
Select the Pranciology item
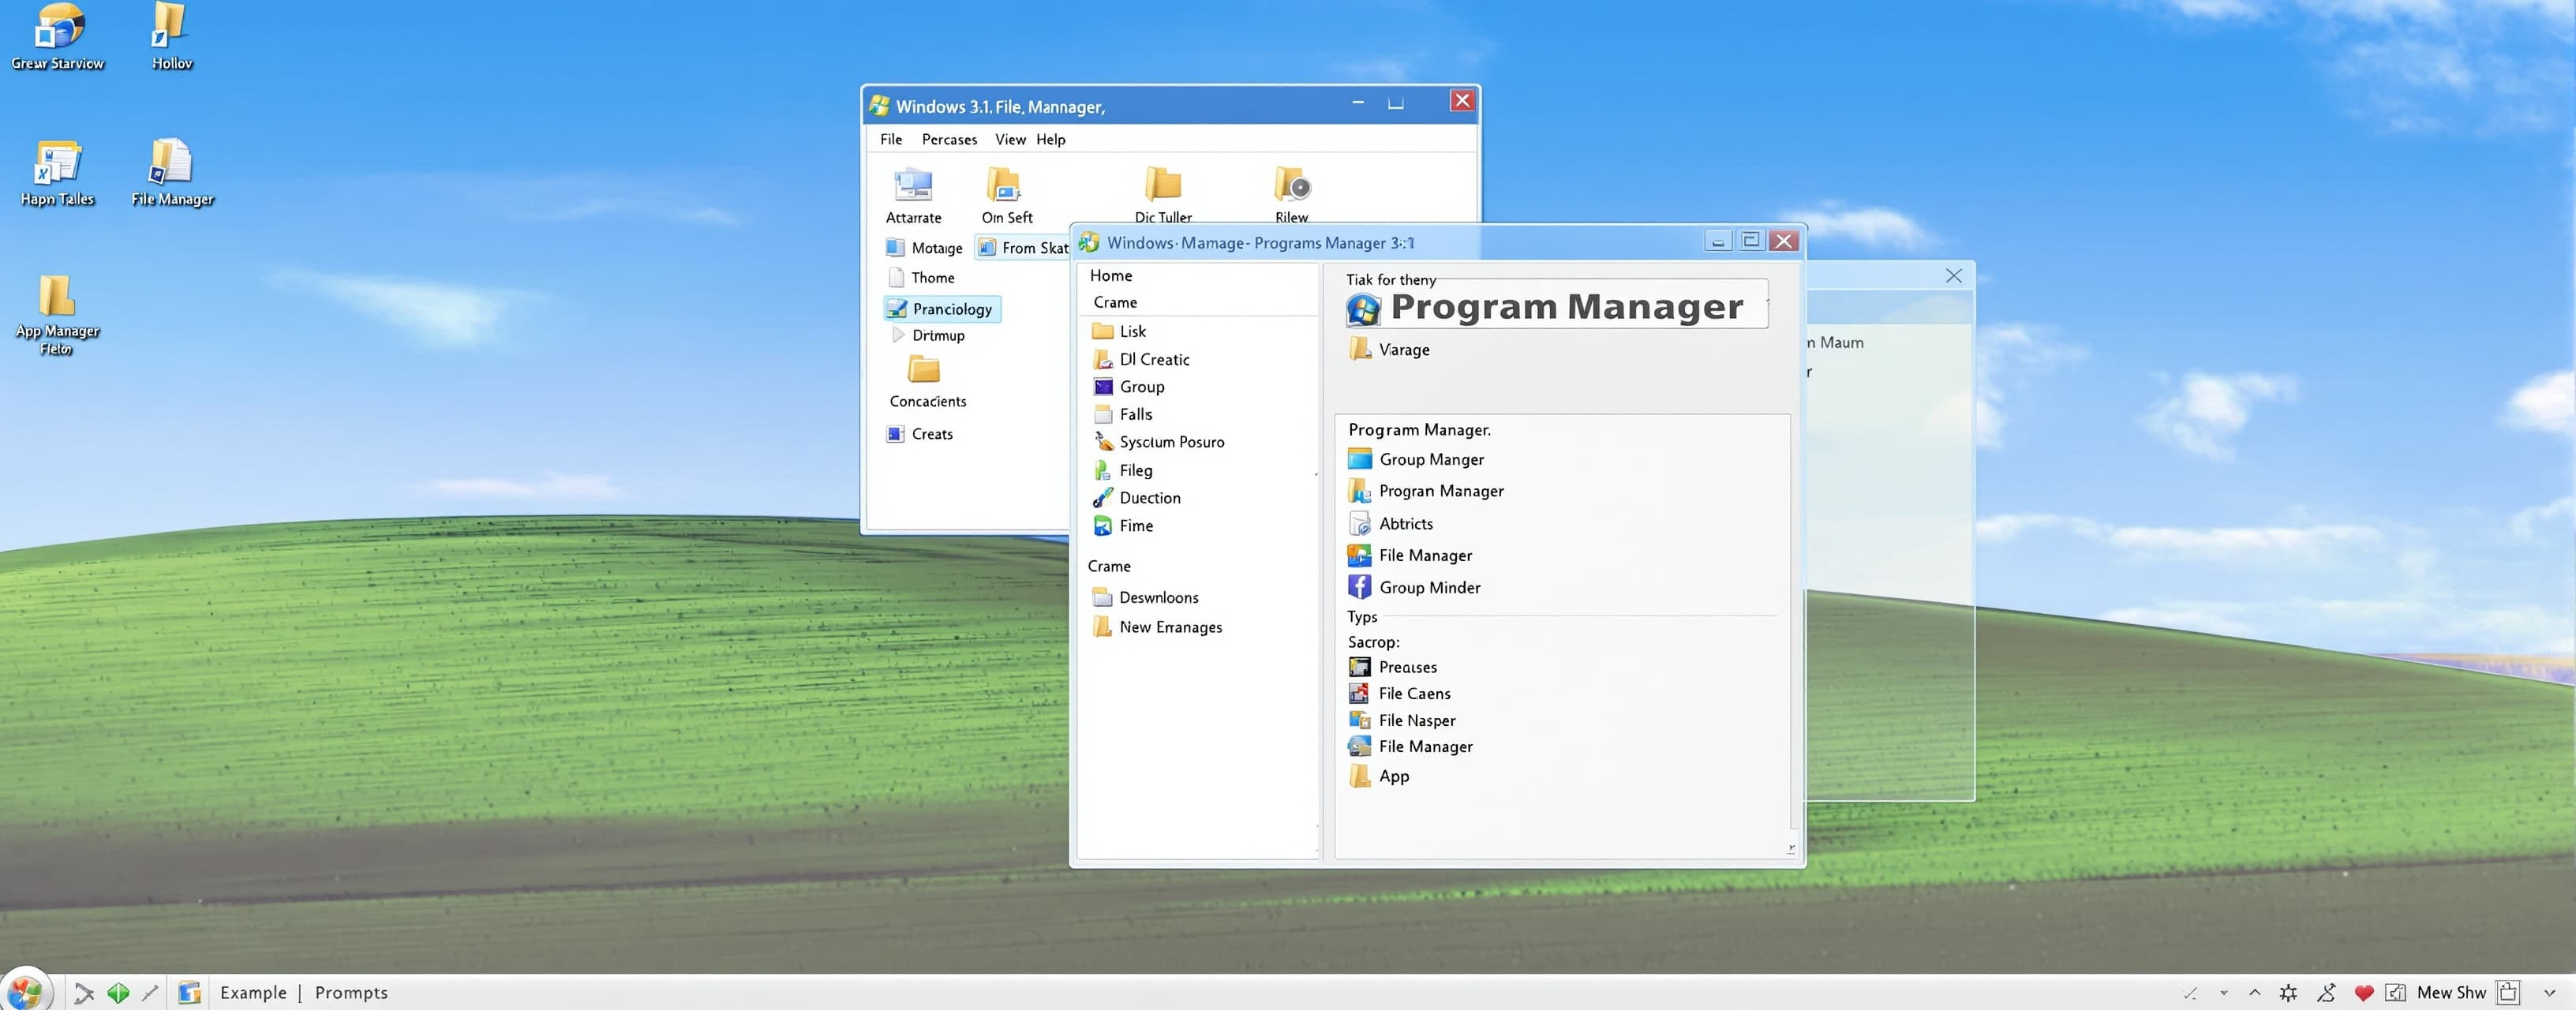coord(941,309)
